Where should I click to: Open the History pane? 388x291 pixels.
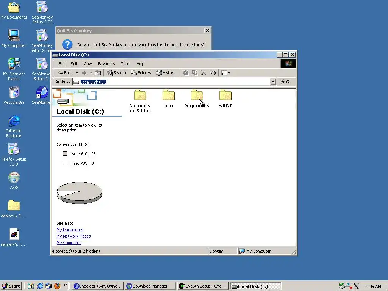point(166,73)
